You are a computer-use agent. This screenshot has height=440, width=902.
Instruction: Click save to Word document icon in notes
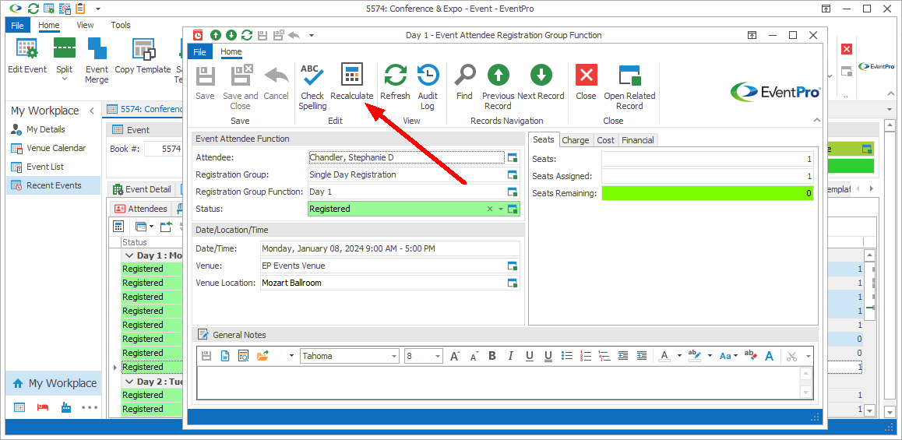tap(225, 356)
